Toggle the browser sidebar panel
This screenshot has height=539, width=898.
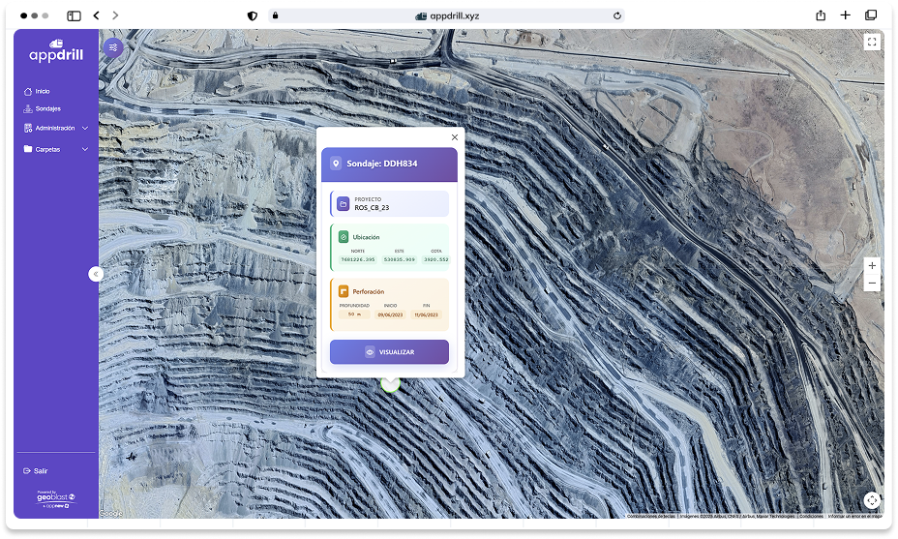click(74, 15)
